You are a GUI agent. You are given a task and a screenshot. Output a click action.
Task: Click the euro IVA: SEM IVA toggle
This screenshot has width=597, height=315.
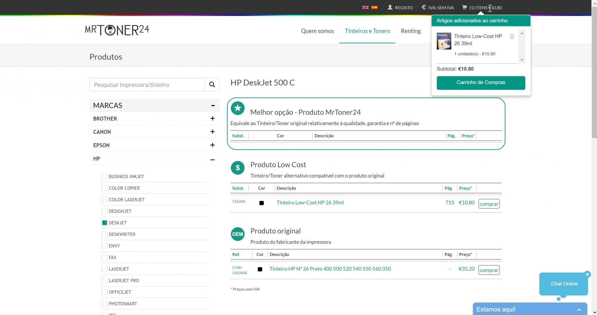[437, 7]
